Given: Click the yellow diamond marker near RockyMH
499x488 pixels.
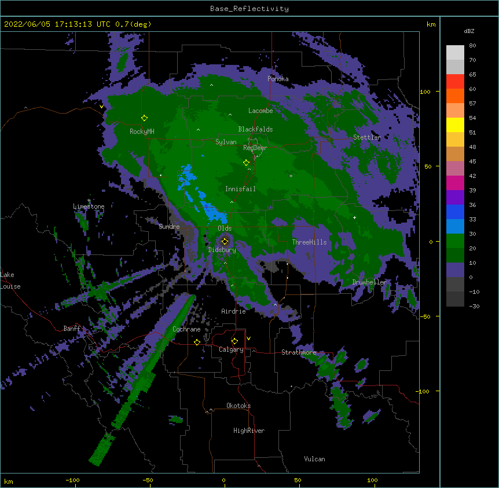Looking at the screenshot, I should coord(145,118).
